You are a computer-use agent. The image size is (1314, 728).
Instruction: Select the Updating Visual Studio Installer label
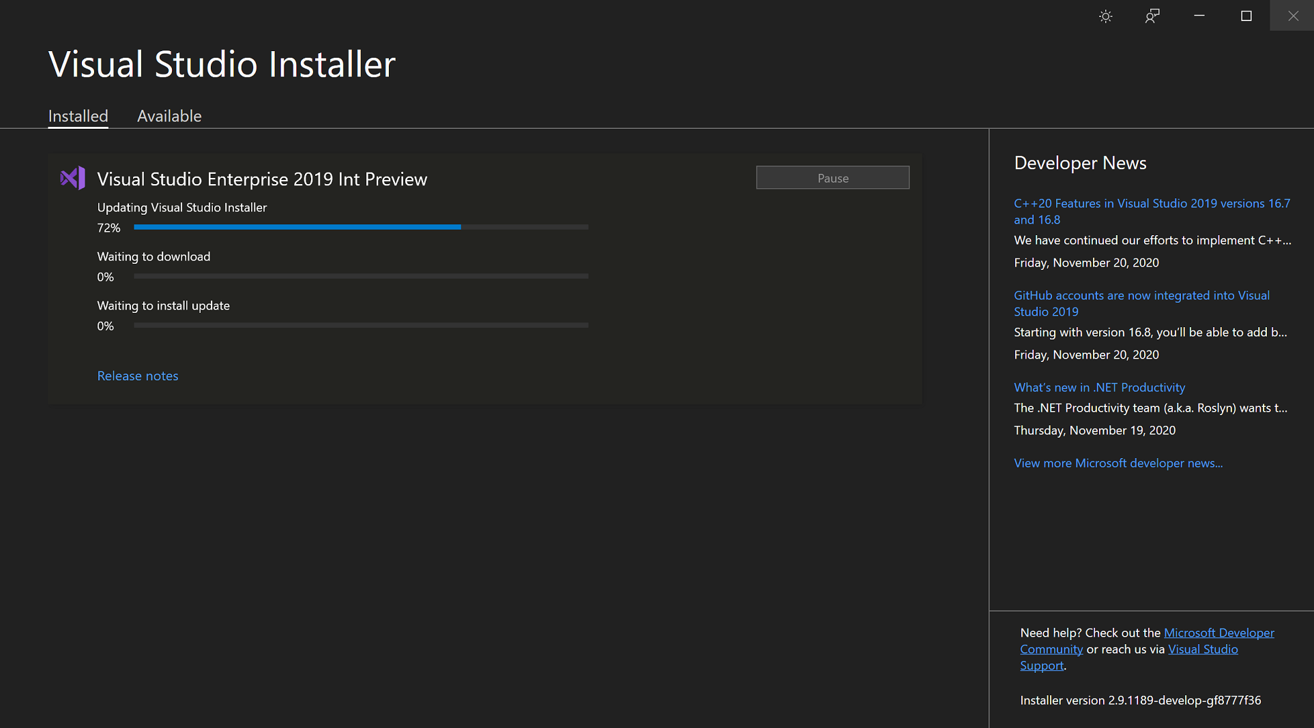[x=182, y=207]
